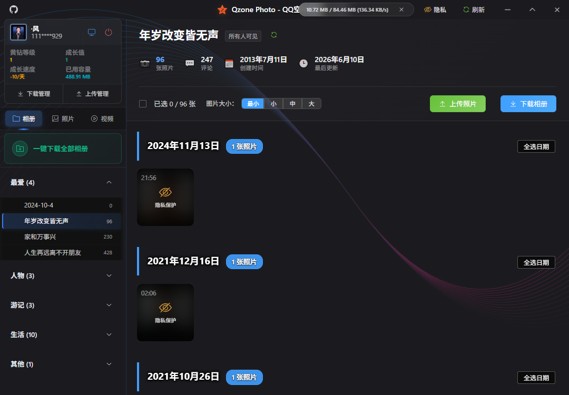Click the 96 张照片 count

164,63
